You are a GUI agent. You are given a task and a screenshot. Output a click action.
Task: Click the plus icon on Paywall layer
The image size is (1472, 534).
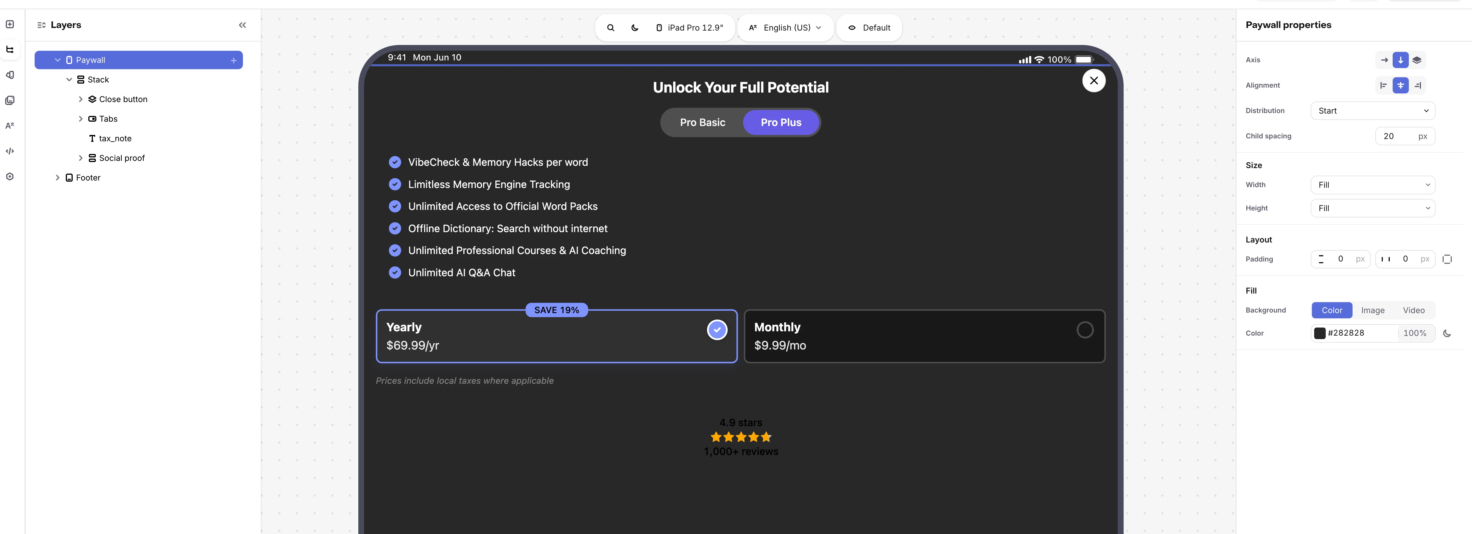click(234, 61)
